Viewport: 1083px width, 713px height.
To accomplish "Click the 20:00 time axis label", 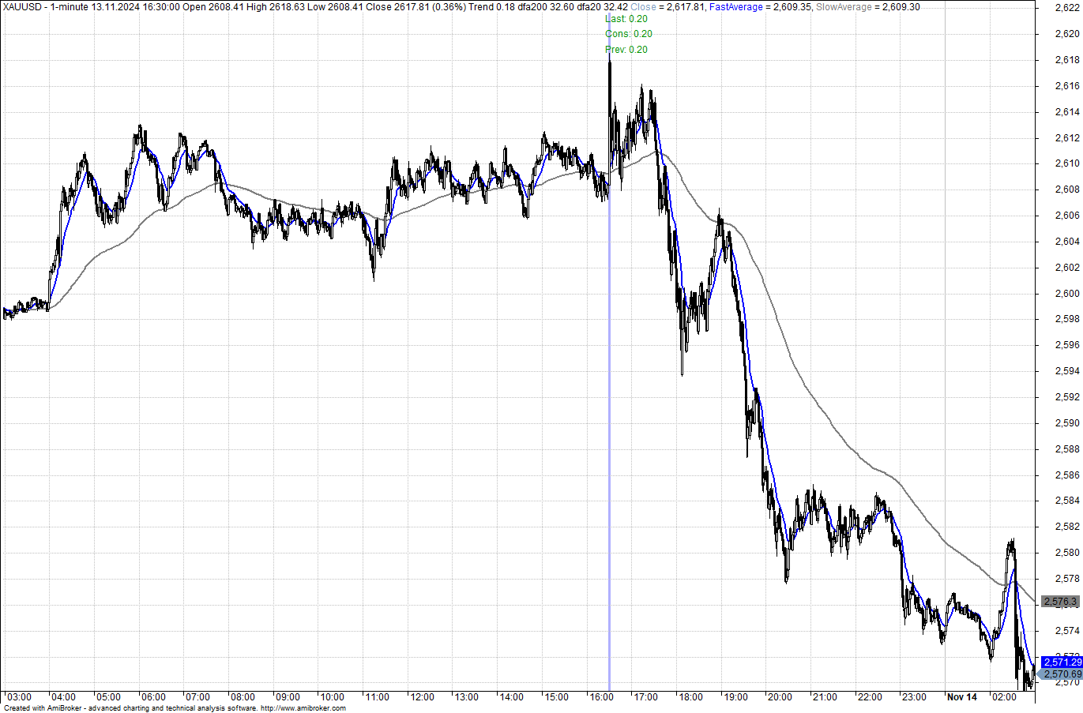I will point(780,697).
